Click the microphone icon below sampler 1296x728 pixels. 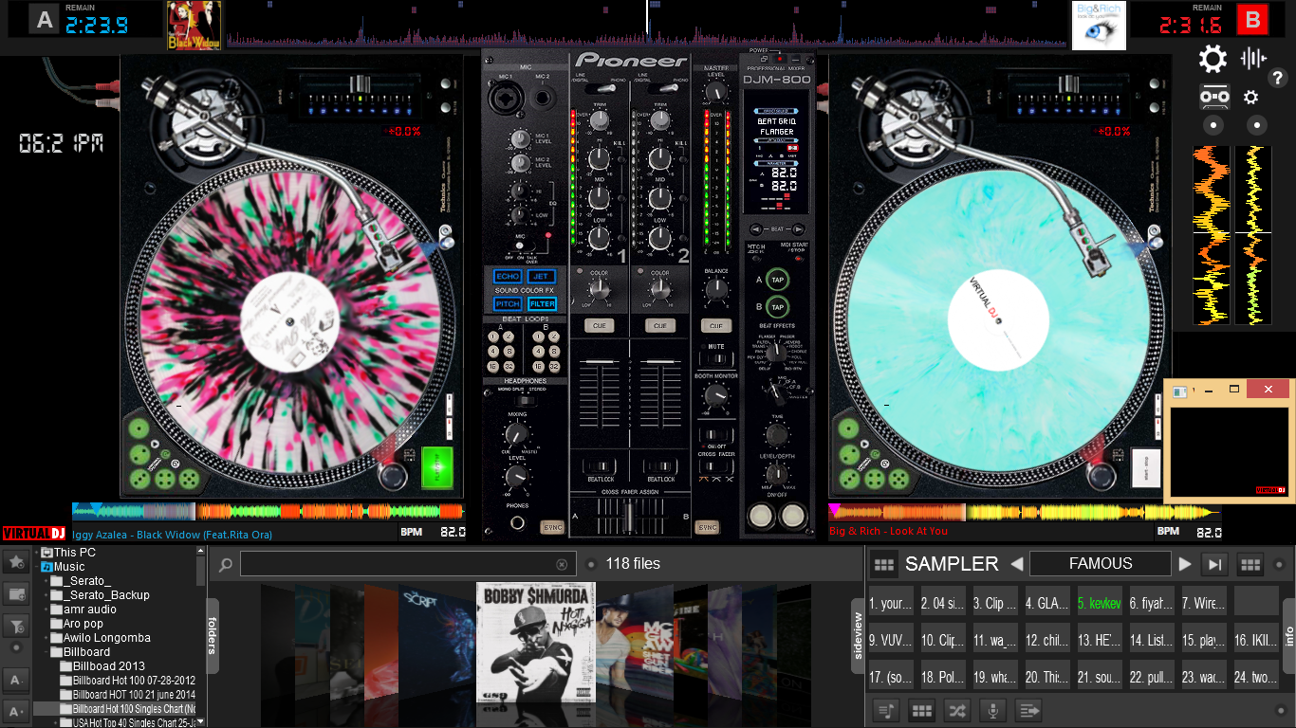point(993,710)
